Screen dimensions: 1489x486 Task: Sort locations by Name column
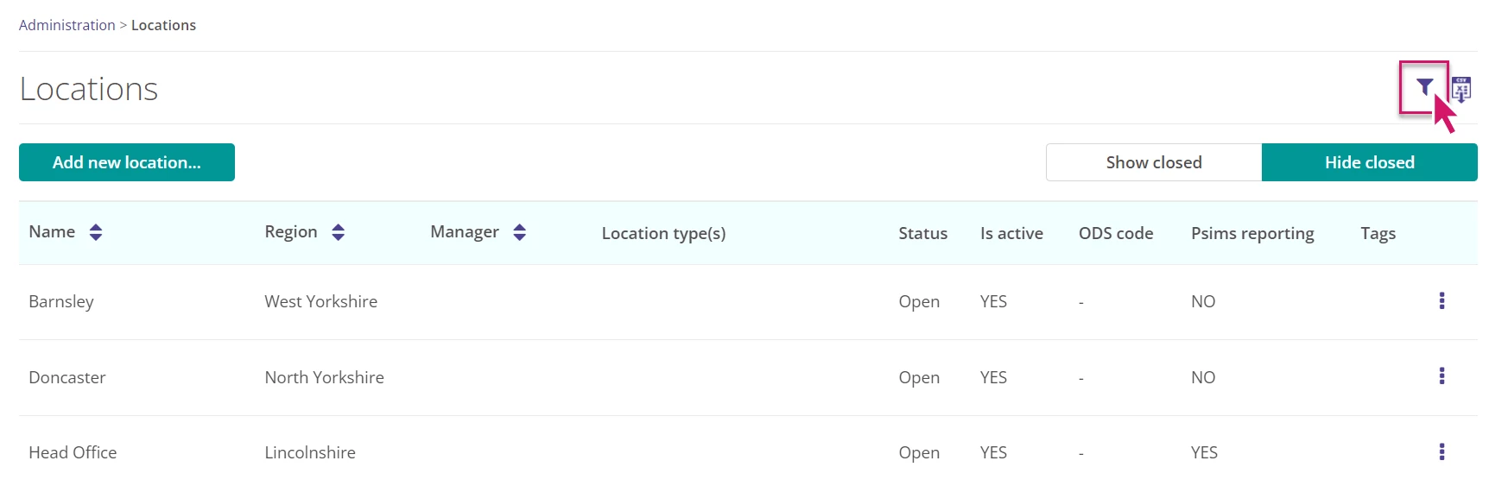(x=95, y=232)
